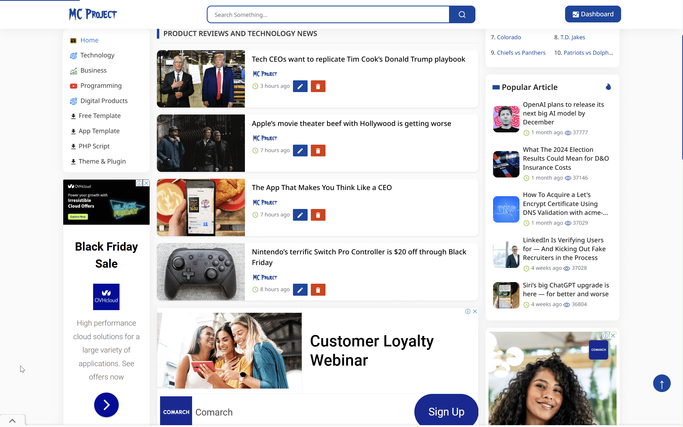Click the flame icon beside Popular Article

pos(608,87)
